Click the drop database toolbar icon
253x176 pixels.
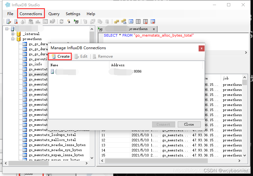[107, 21]
